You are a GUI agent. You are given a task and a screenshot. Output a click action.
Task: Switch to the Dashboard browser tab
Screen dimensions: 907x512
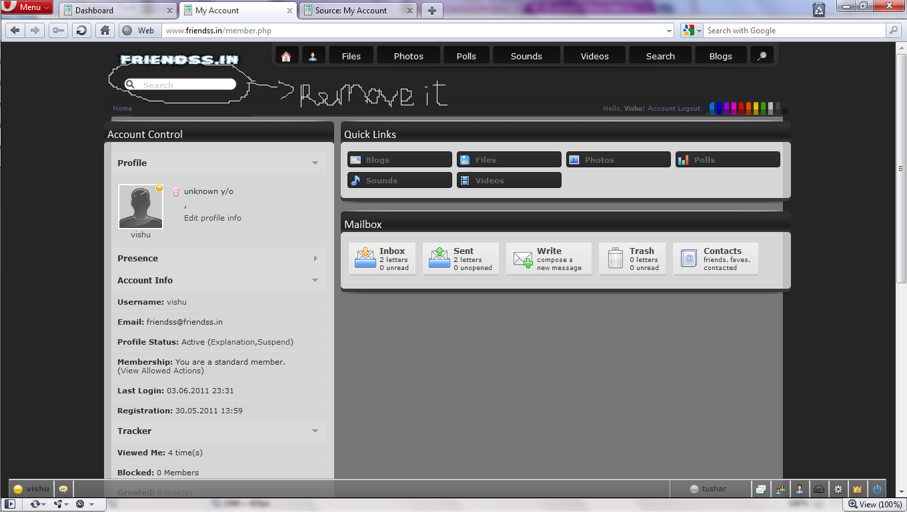118,10
